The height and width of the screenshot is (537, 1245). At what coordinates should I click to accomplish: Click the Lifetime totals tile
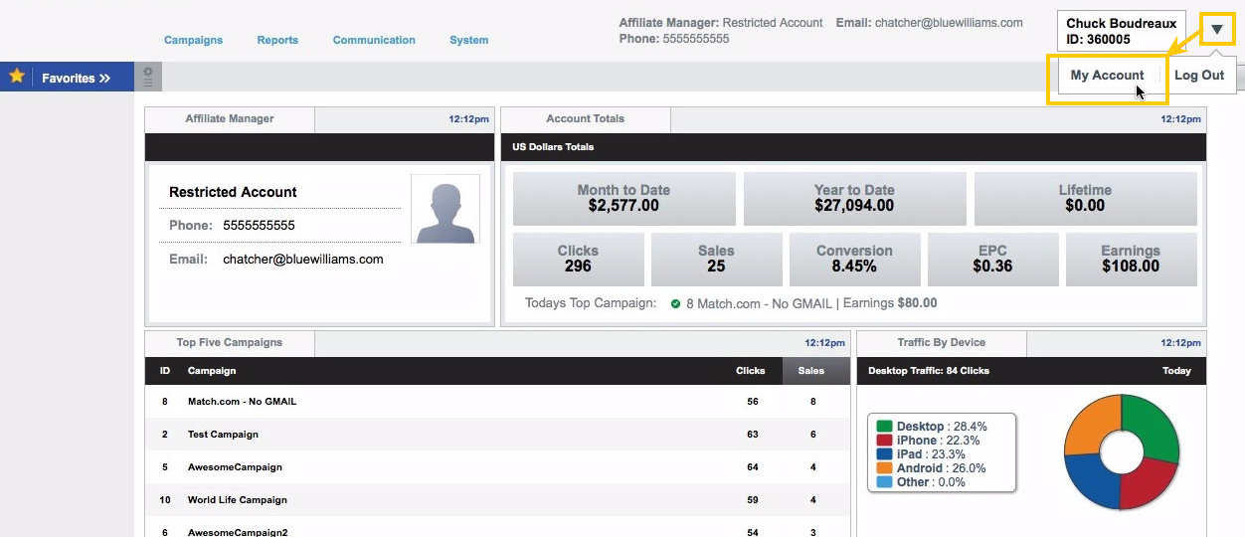click(1085, 198)
